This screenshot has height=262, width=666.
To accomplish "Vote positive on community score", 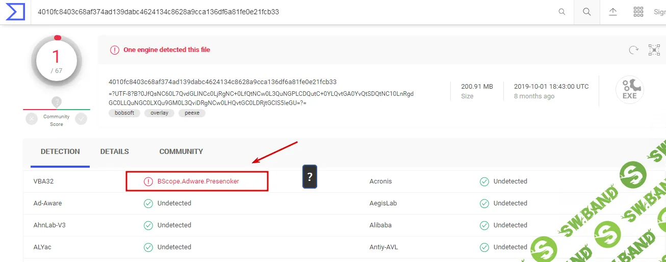I will pyautogui.click(x=81, y=119).
